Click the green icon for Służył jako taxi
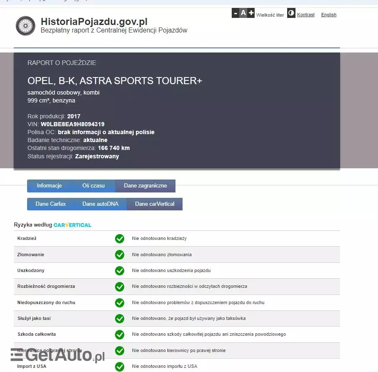 [x=120, y=318]
